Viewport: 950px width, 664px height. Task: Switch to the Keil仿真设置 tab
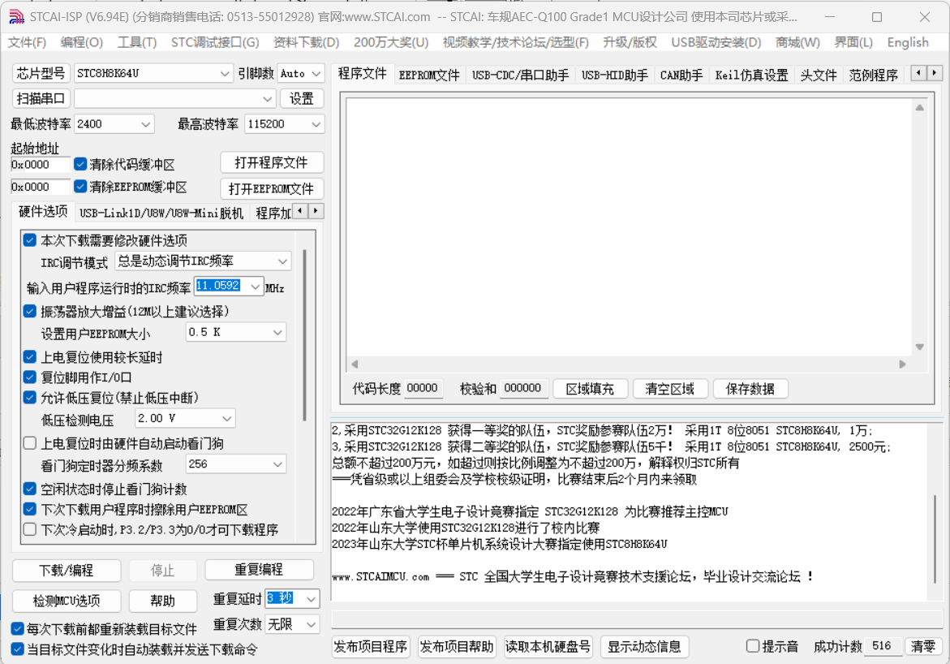(751, 75)
